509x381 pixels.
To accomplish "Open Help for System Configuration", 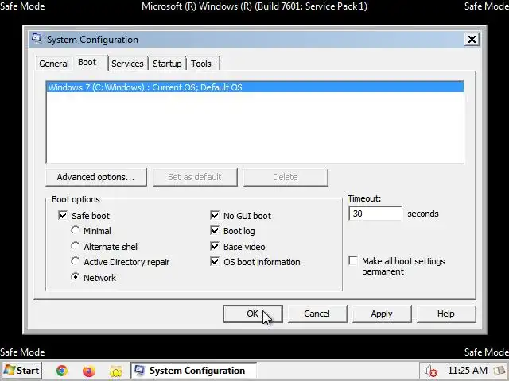I will (446, 314).
